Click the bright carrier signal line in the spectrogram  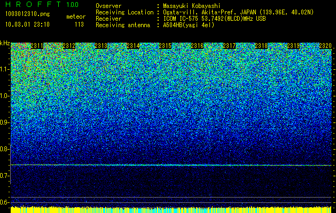[171, 165]
